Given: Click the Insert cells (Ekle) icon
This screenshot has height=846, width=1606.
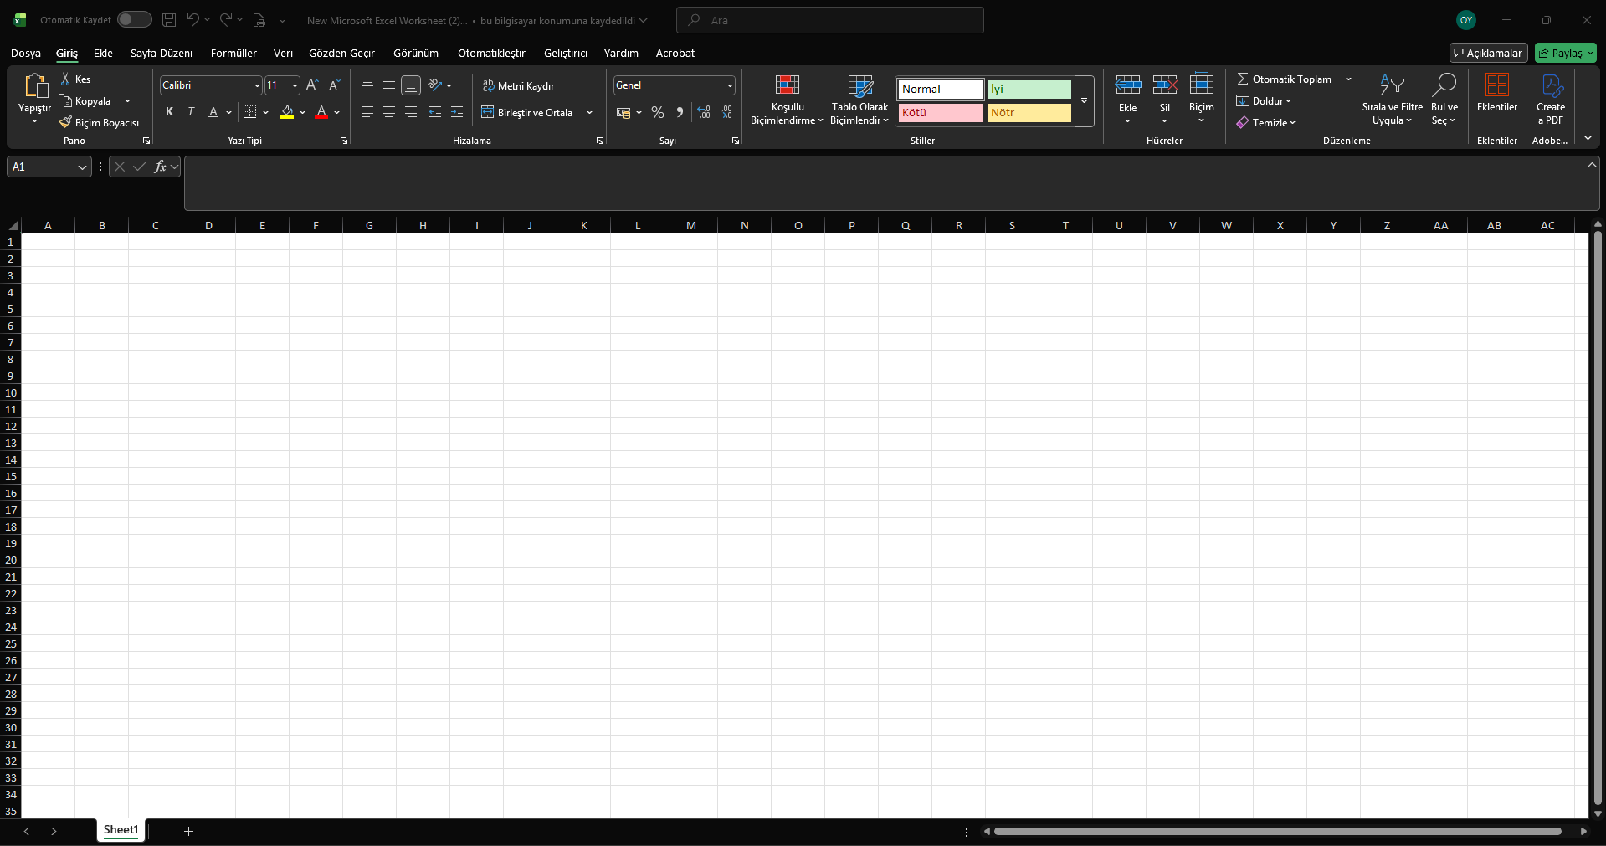Looking at the screenshot, I should point(1128,85).
